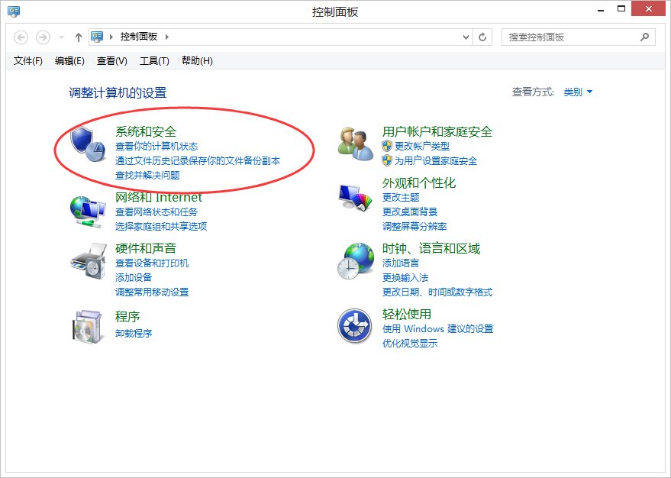Click the Control Panel icon in address bar
The width and height of the screenshot is (671, 478).
tap(97, 36)
